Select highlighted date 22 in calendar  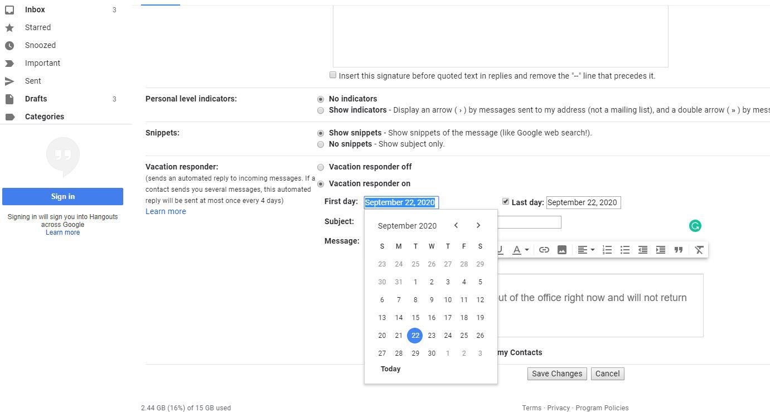(415, 336)
